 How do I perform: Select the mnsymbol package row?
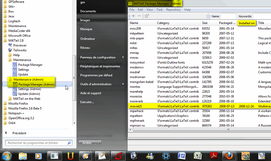coord(199,62)
